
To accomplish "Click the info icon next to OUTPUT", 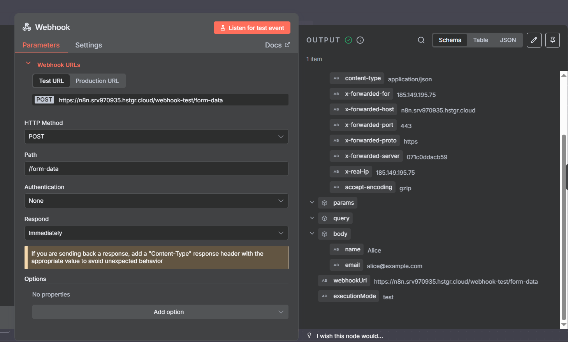I will [x=360, y=40].
